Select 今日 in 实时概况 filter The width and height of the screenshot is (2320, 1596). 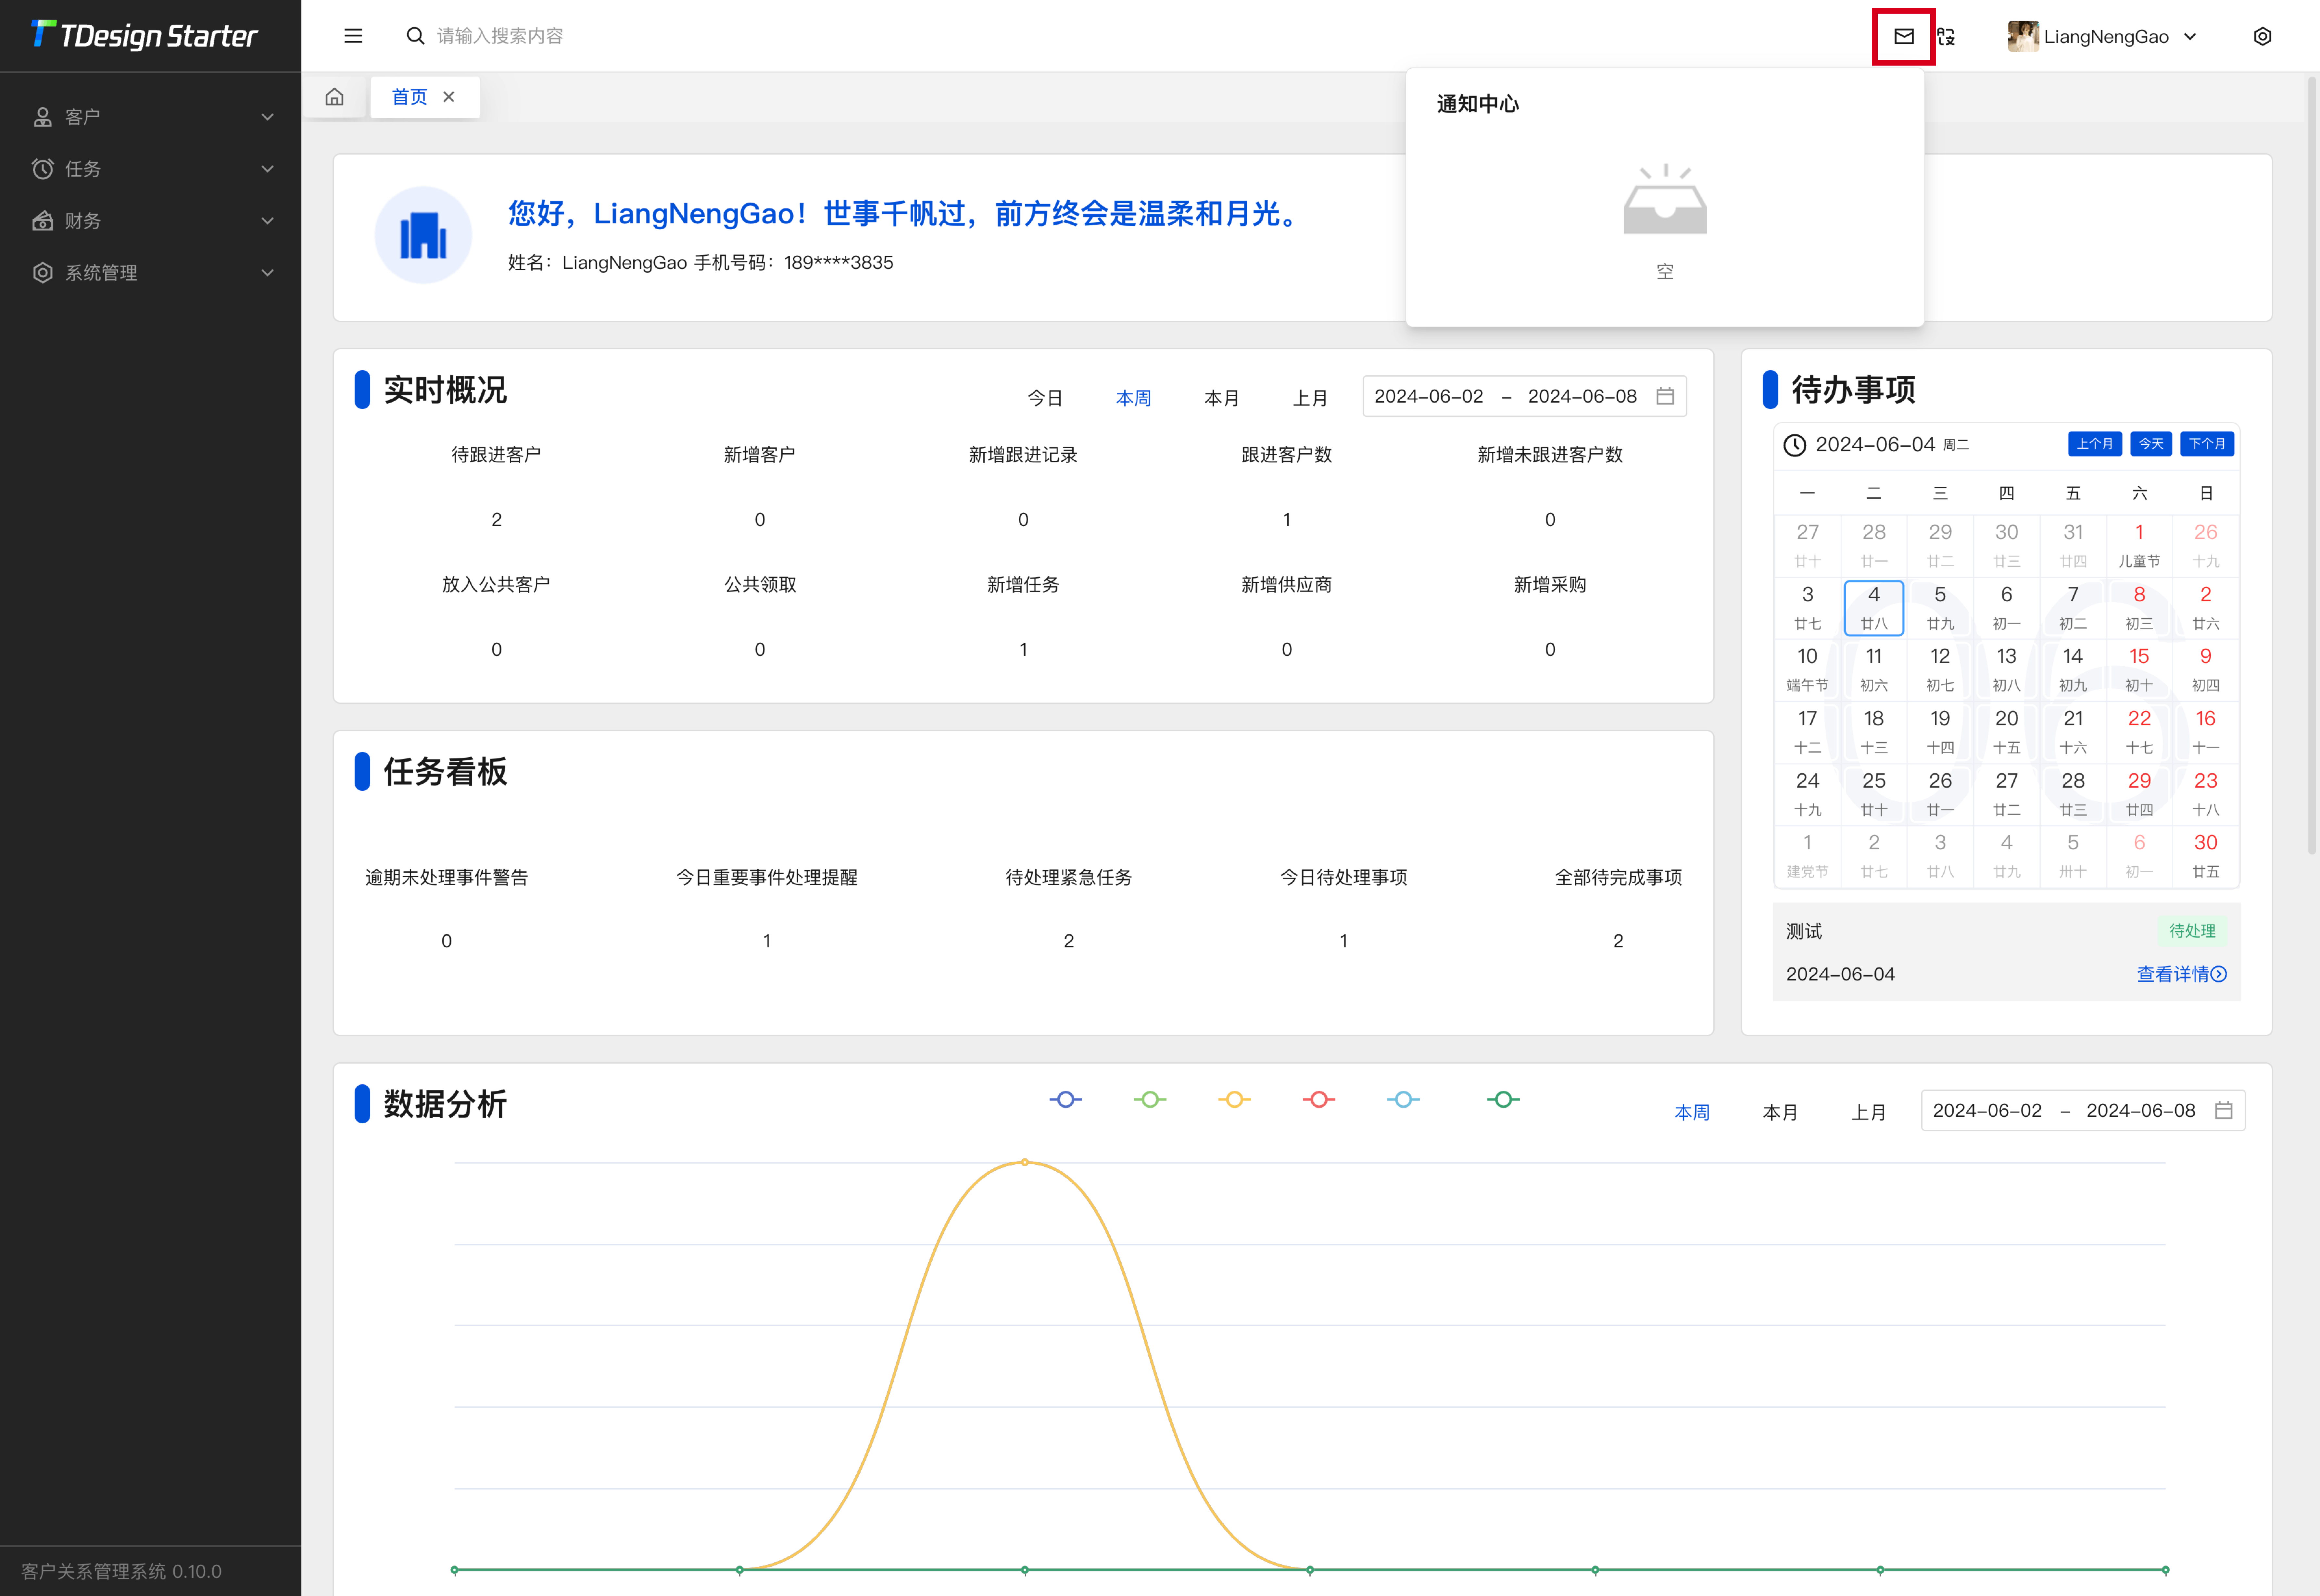(1045, 398)
